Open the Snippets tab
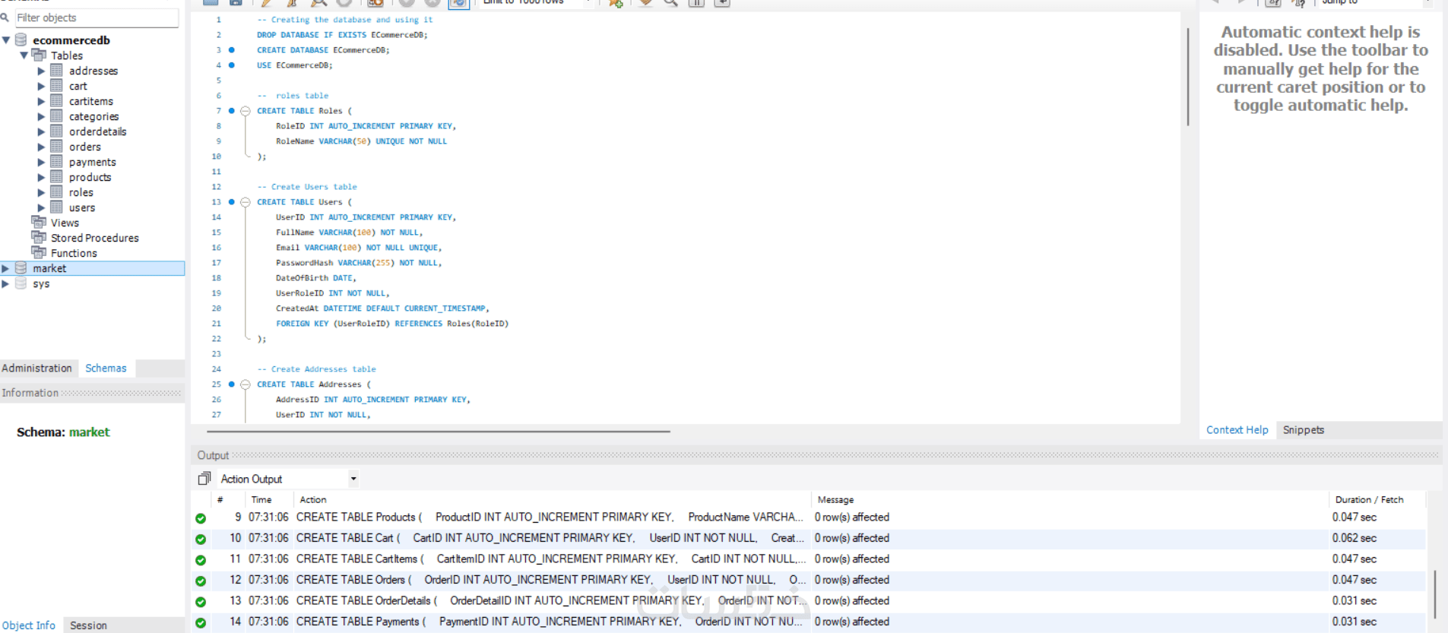The image size is (1448, 633). point(1303,429)
